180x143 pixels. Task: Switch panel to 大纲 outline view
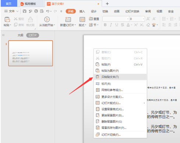20,35
